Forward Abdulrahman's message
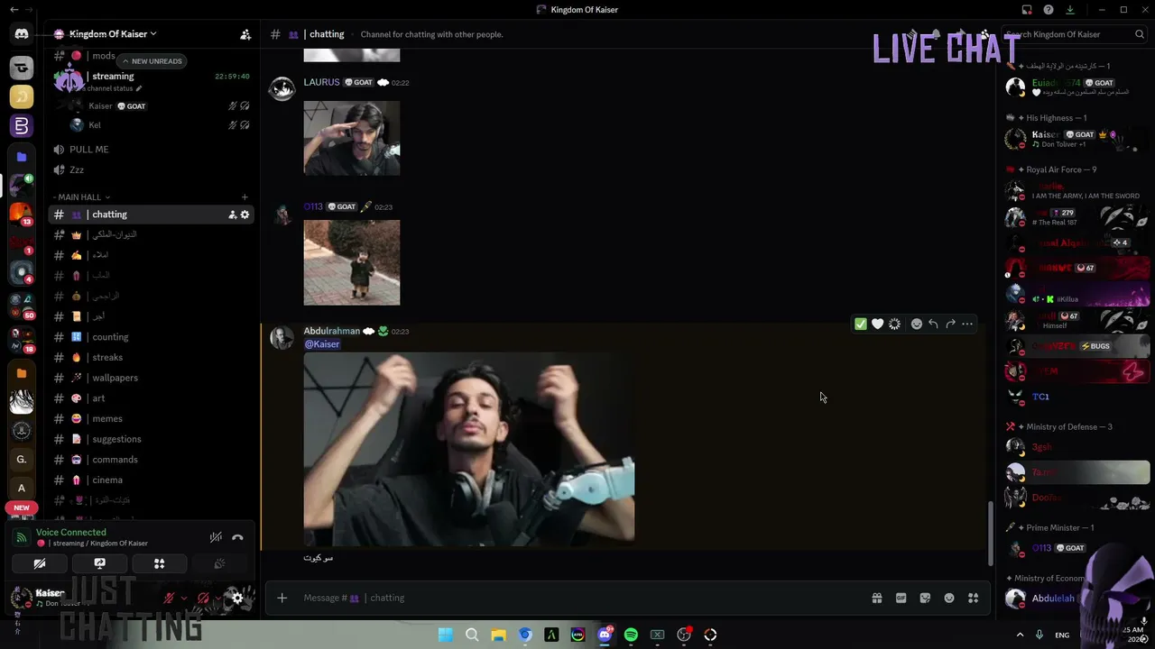The image size is (1155, 649). click(950, 324)
